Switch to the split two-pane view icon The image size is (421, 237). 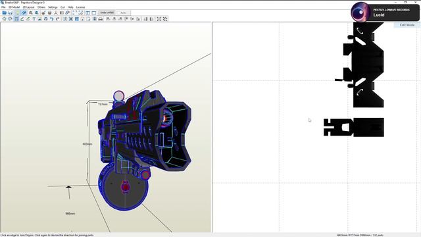pyautogui.click(x=87, y=13)
